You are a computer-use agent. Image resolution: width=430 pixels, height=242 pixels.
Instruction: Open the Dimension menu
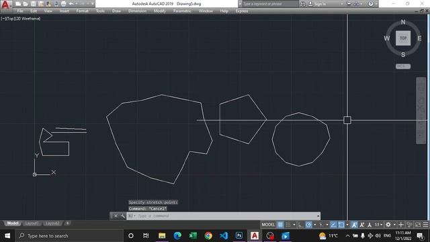(137, 11)
